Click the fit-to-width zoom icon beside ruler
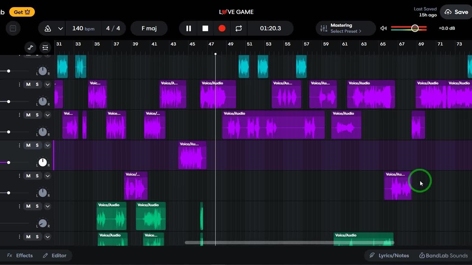The width and height of the screenshot is (472, 265). pyautogui.click(x=45, y=47)
